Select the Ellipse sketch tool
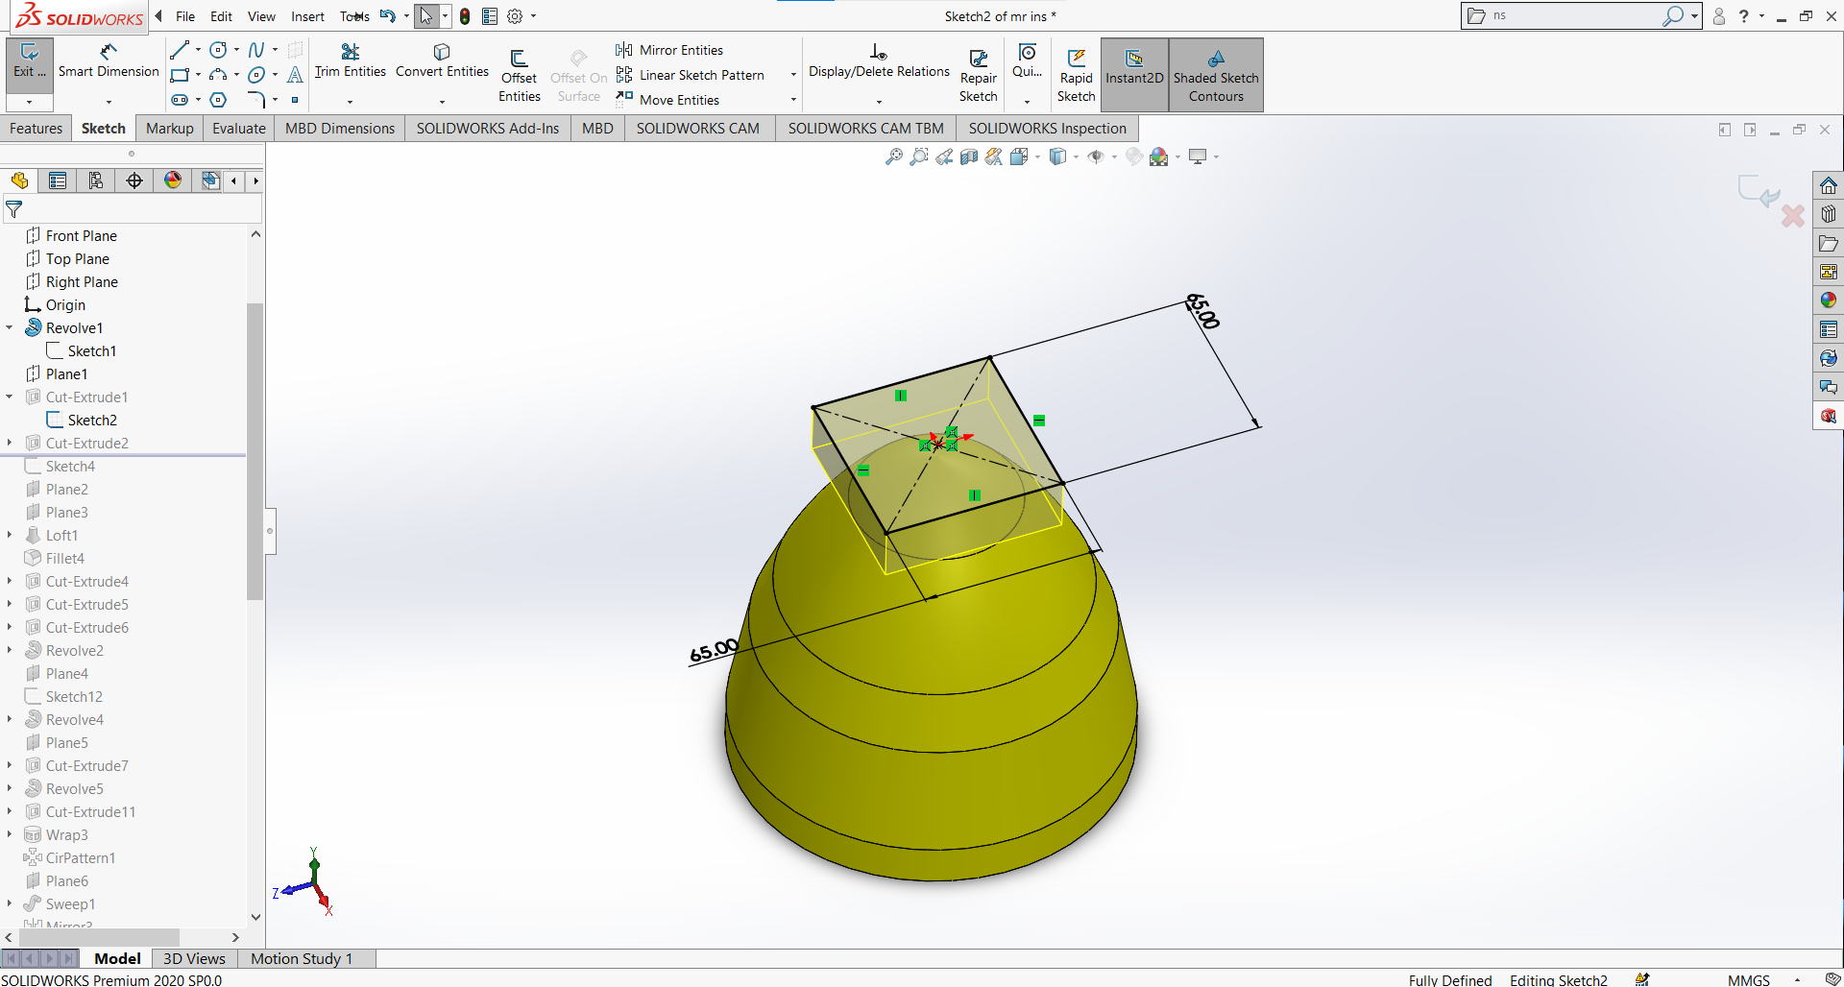Screen dimensions: 1844x987 (256, 75)
